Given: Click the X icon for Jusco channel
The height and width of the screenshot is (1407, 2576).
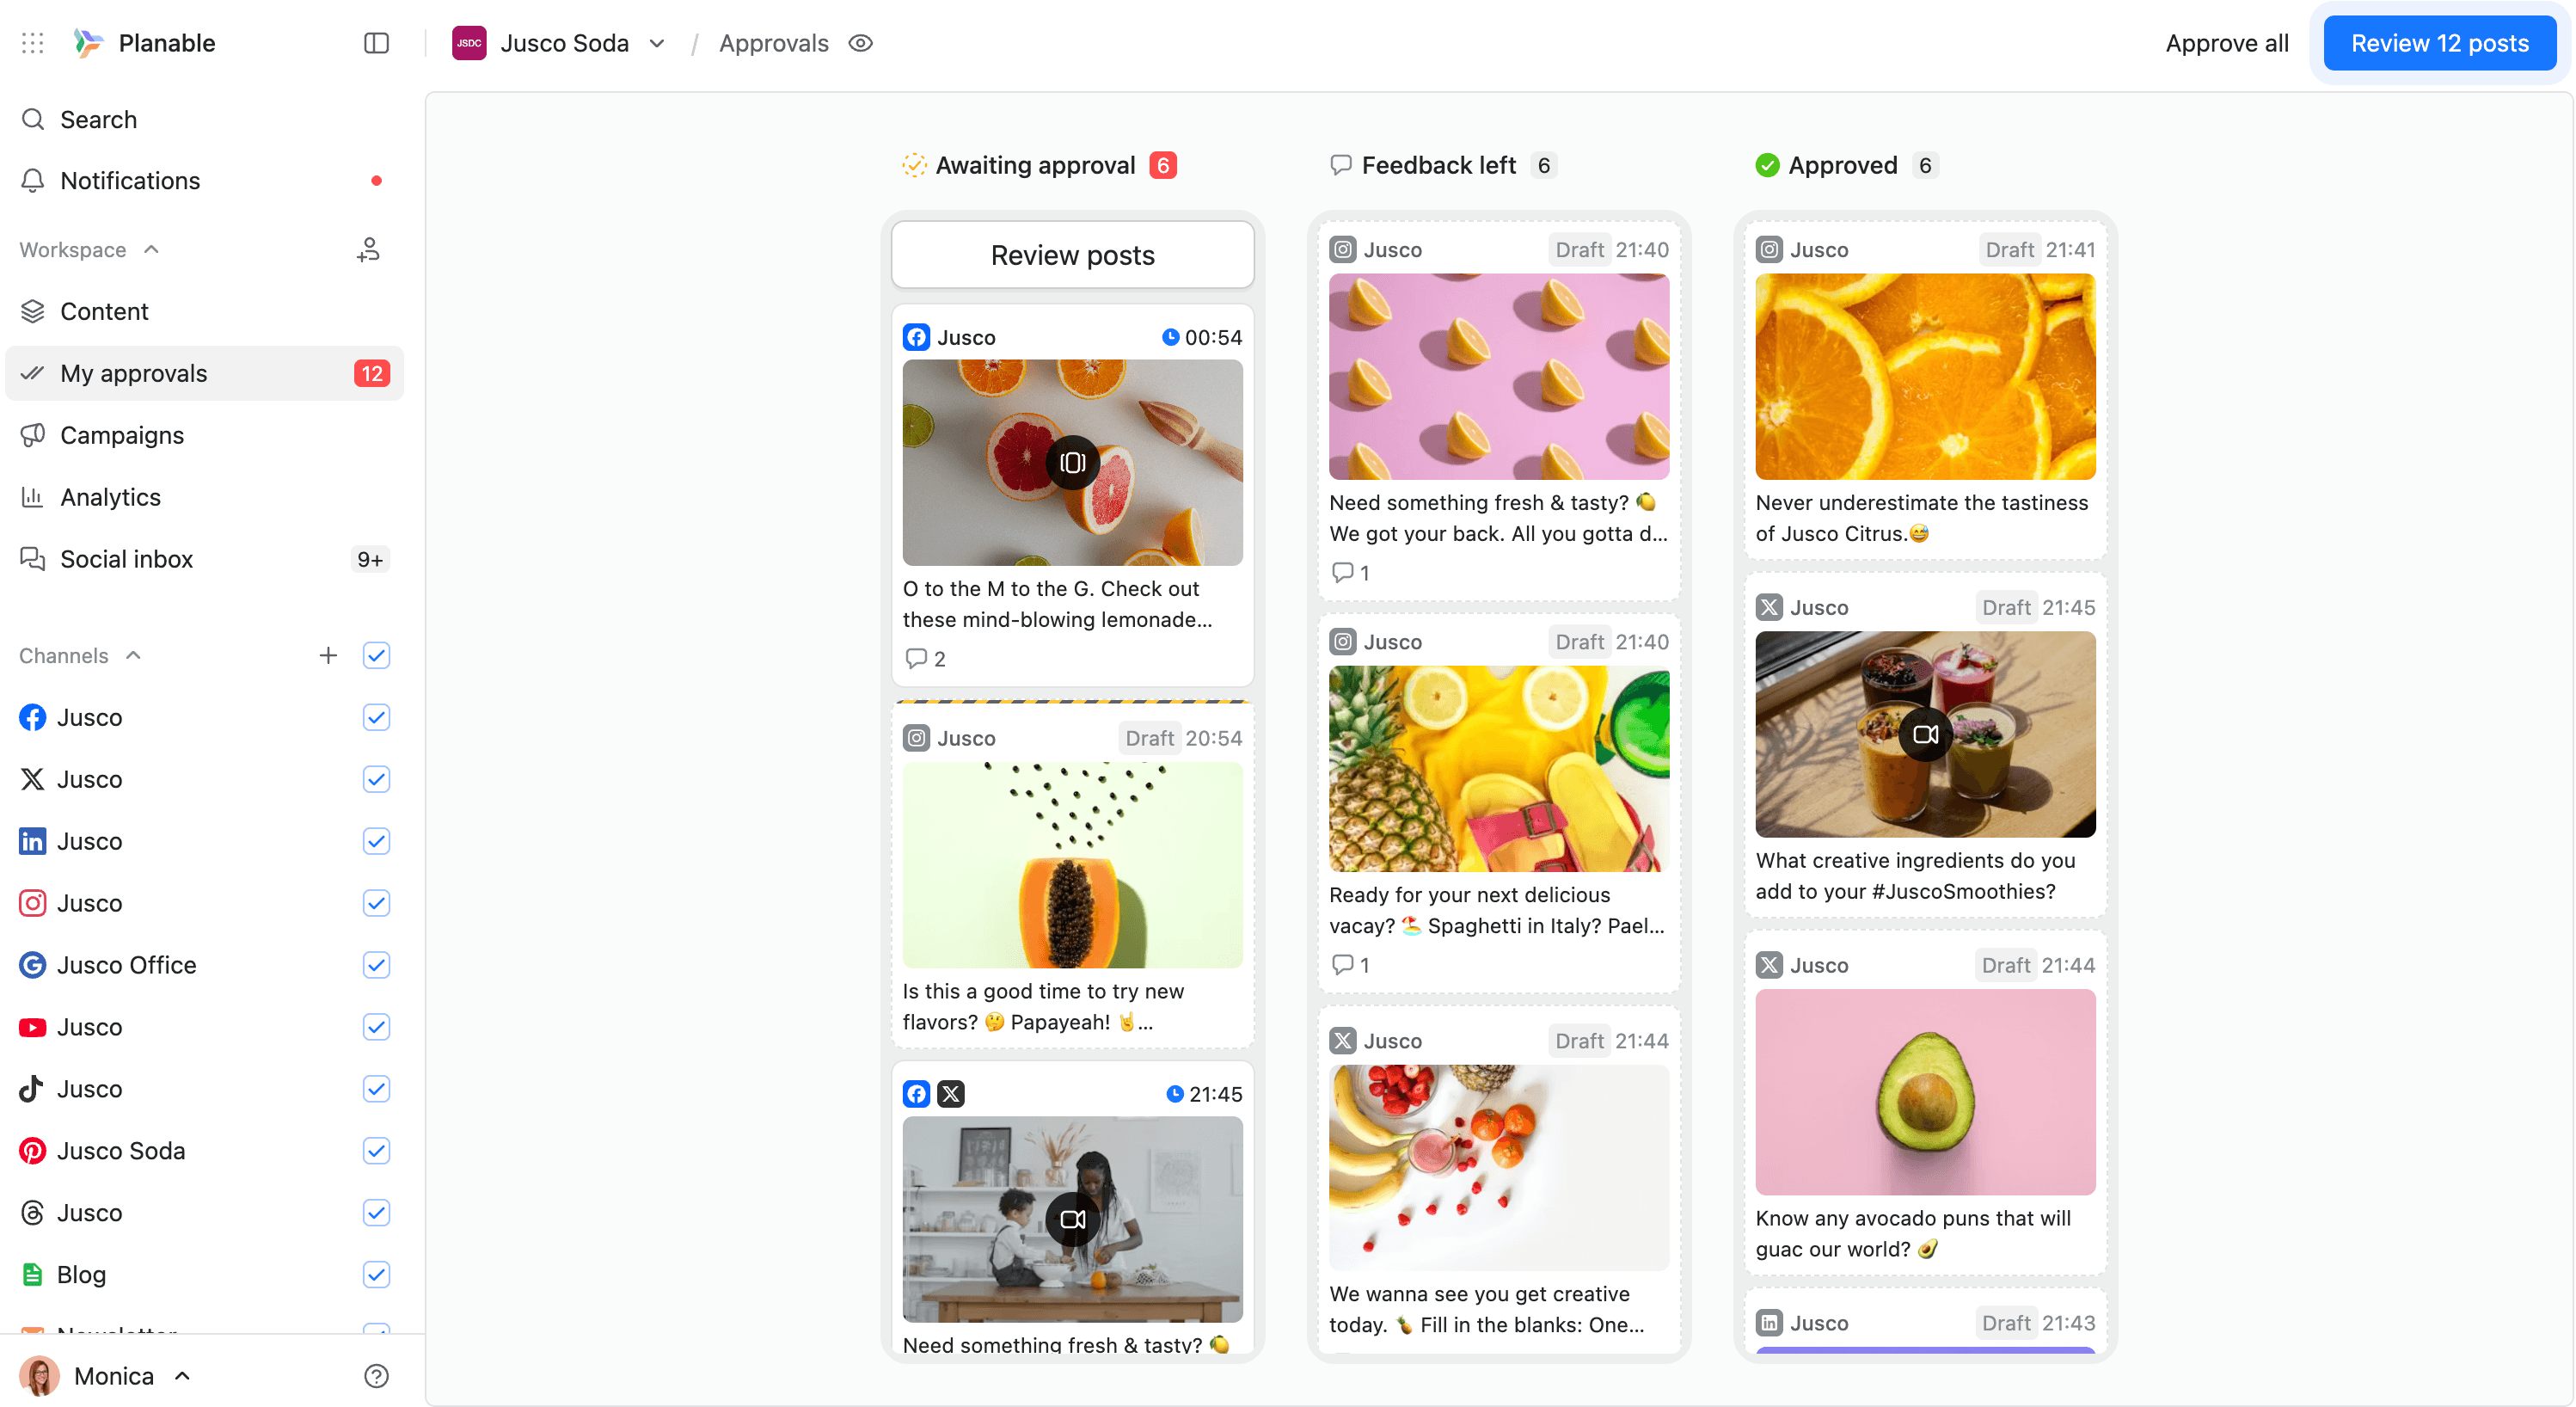Looking at the screenshot, I should click(x=33, y=780).
